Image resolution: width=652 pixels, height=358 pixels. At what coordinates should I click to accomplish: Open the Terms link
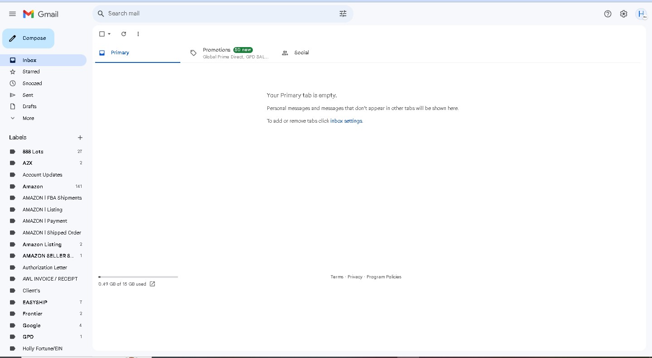point(337,277)
